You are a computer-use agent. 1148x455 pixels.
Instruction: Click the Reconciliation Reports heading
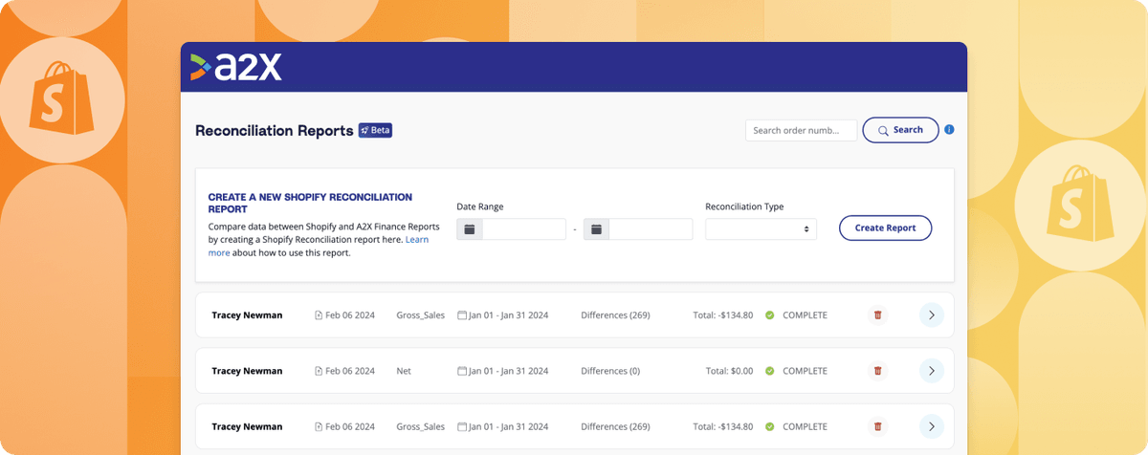(x=275, y=131)
